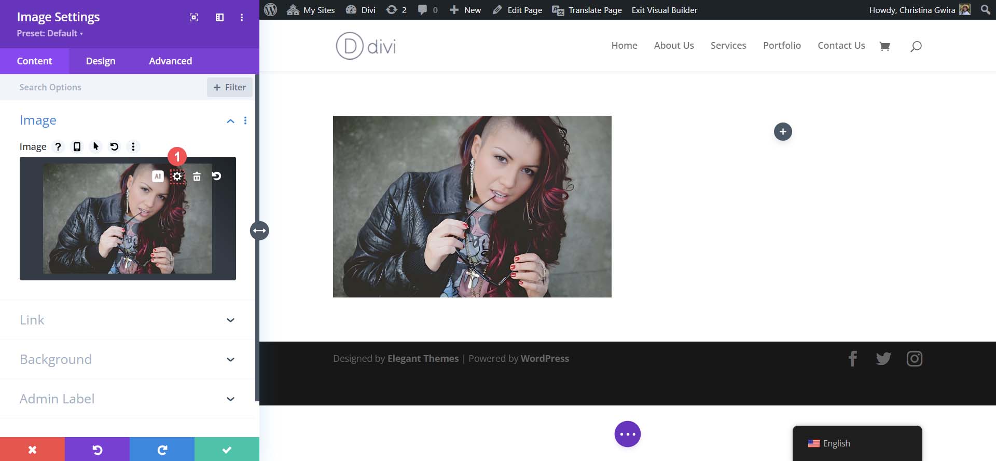Click the hover state cursor icon
This screenshot has height=461, width=996.
[x=95, y=147]
